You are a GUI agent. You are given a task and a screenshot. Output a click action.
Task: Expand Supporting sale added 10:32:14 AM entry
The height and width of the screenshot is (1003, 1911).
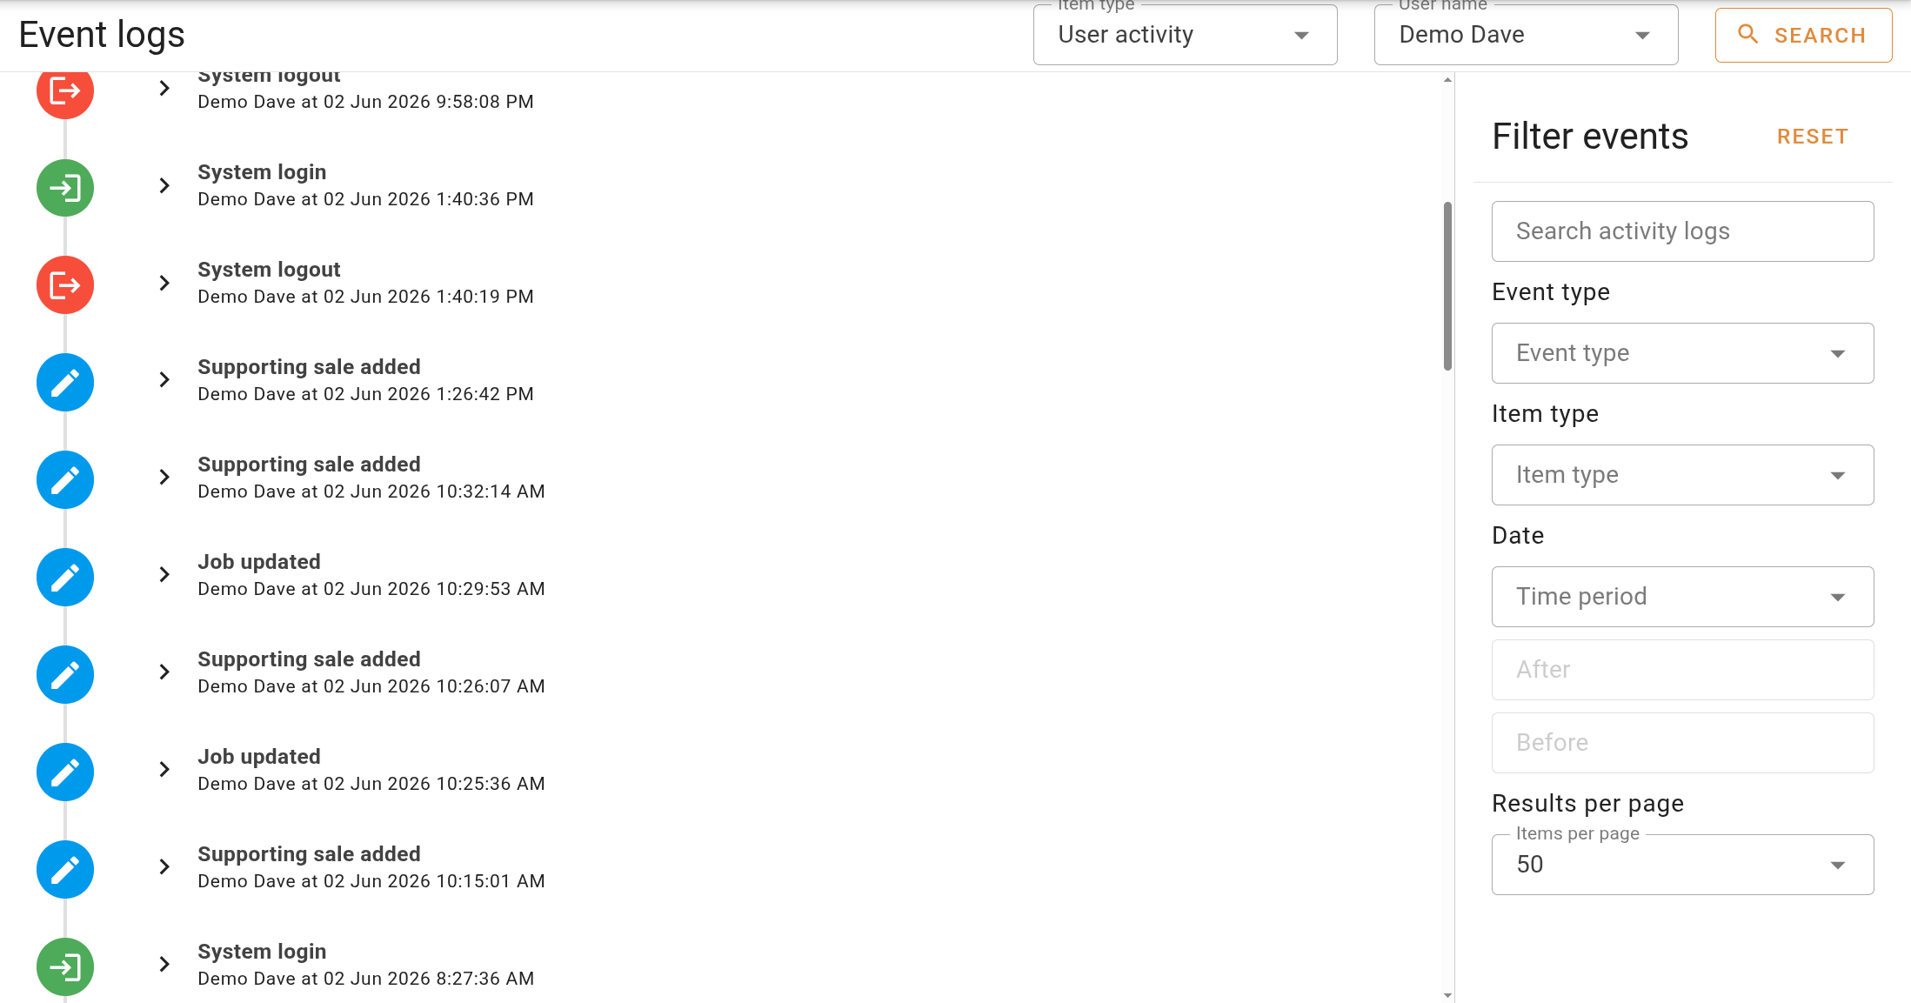[164, 478]
